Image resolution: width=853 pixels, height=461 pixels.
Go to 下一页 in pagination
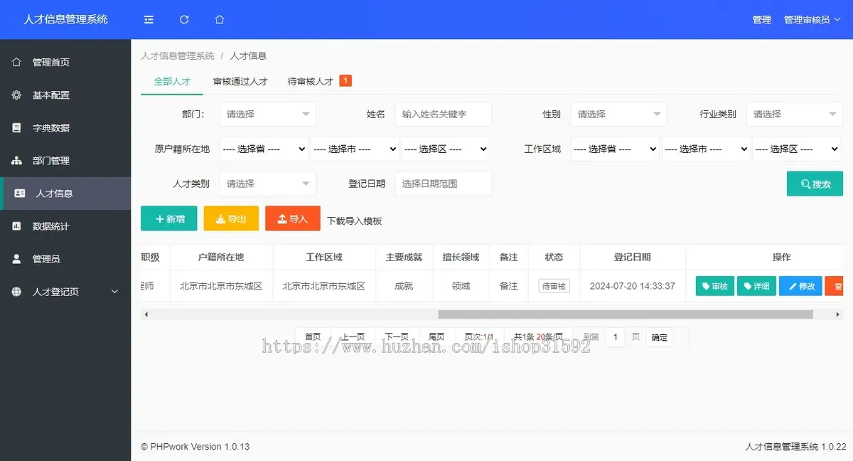click(x=397, y=337)
